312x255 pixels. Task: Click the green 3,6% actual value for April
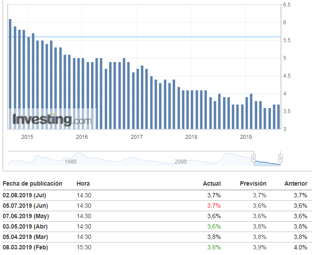click(x=214, y=227)
